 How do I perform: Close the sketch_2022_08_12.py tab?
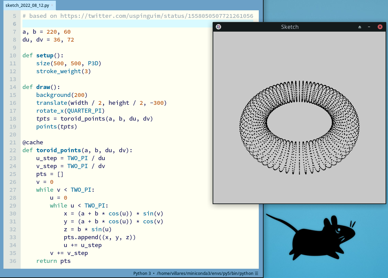click(52, 5)
